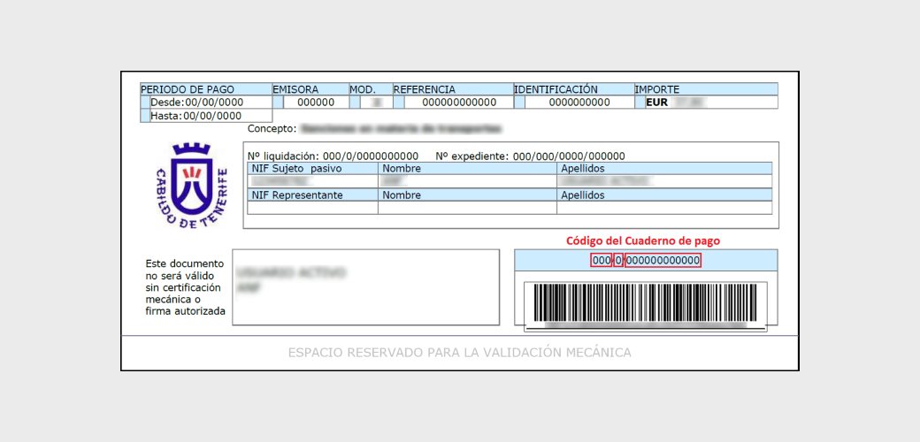920x442 pixels.
Task: Select "Nombre" header in Representante row
Action: [x=467, y=195]
